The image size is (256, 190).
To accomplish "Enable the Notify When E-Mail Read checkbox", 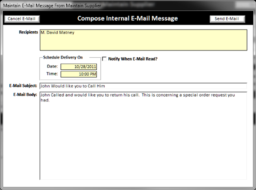I will 104,59.
